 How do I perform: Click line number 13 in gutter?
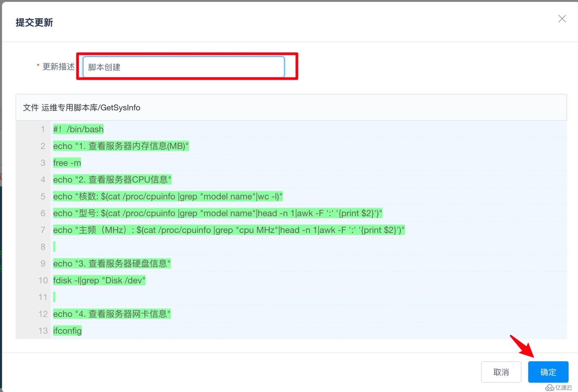pos(43,331)
